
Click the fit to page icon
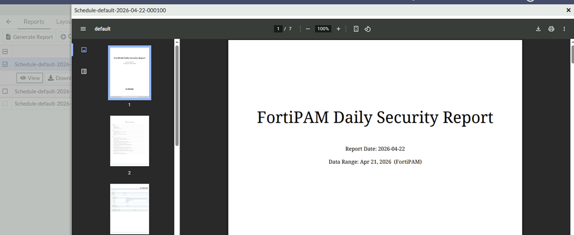[356, 29]
